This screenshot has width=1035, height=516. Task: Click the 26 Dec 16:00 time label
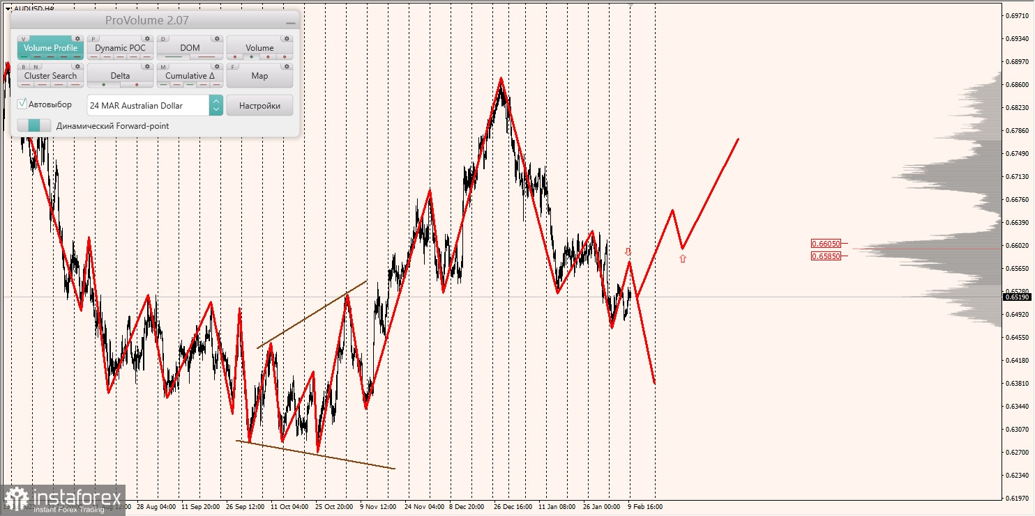(x=513, y=507)
